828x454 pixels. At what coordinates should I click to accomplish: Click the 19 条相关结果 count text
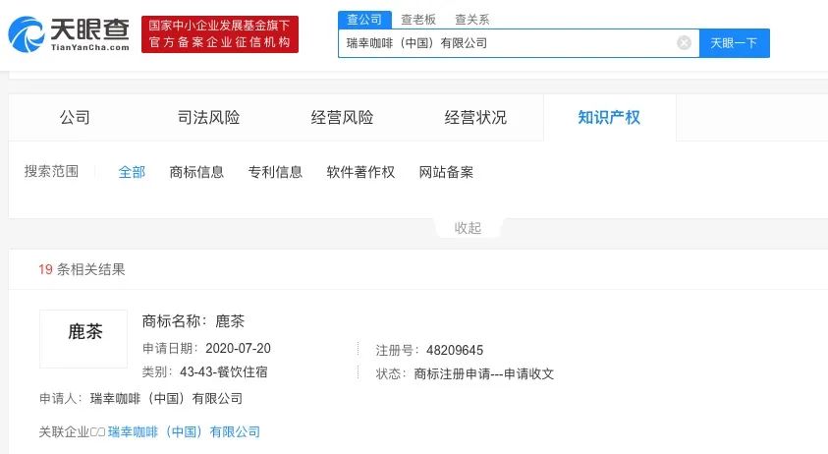click(82, 269)
